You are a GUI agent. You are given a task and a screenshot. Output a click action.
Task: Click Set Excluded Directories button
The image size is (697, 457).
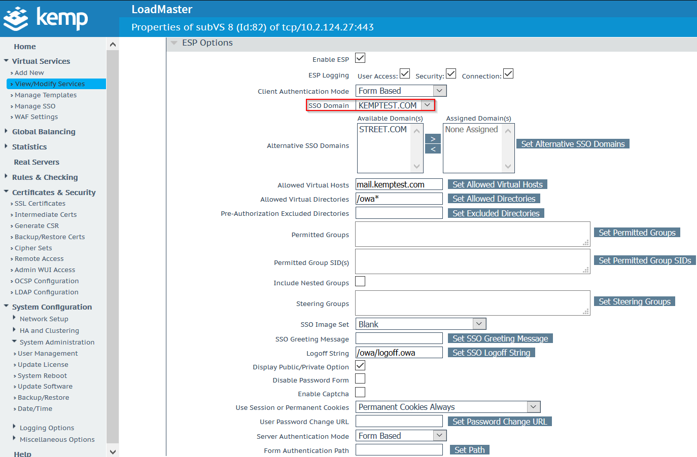tap(496, 213)
